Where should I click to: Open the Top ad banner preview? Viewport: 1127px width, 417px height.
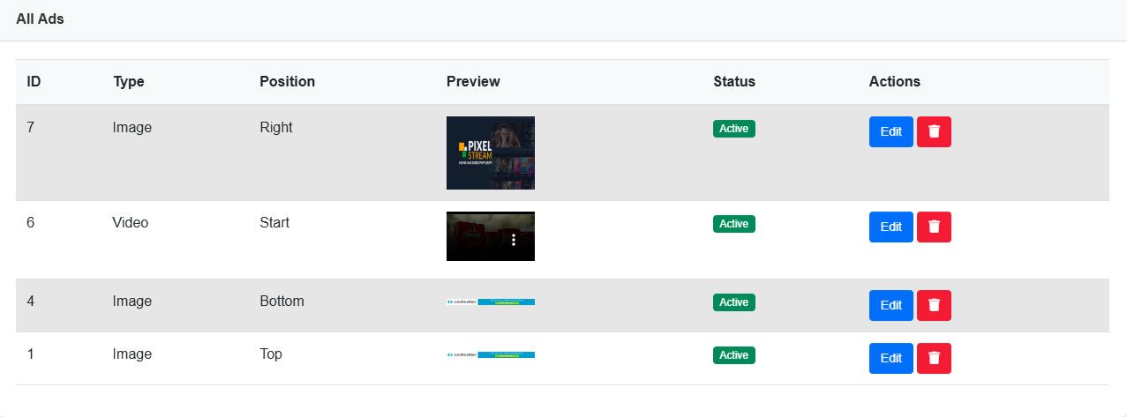[x=490, y=354]
